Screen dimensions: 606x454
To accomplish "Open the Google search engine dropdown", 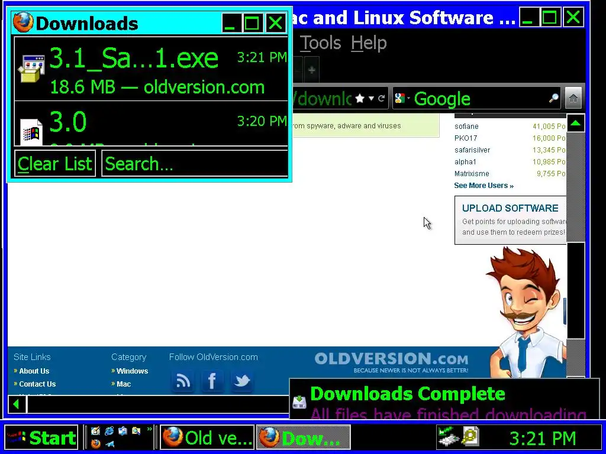I will [402, 98].
